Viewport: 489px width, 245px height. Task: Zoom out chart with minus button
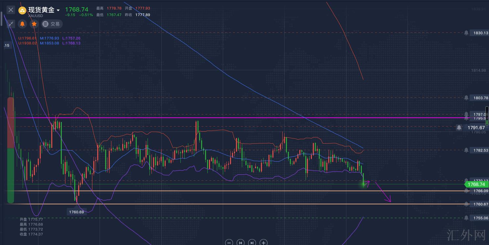(x=229, y=243)
